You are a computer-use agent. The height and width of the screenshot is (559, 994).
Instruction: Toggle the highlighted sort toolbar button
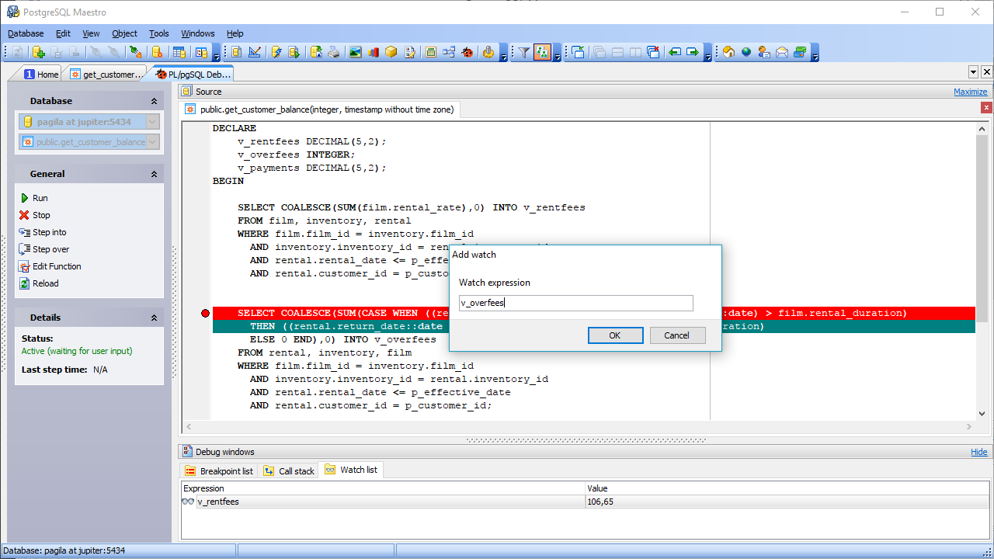point(542,52)
